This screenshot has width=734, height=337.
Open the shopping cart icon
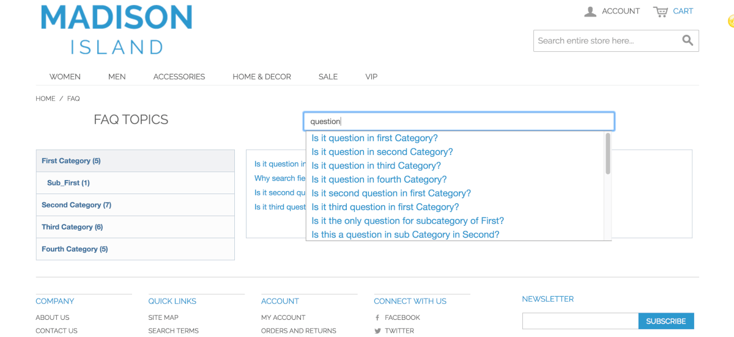click(660, 12)
